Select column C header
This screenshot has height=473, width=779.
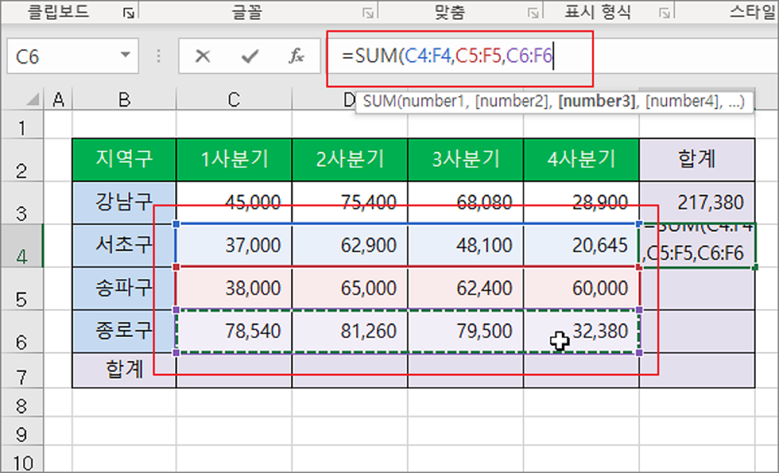[234, 100]
